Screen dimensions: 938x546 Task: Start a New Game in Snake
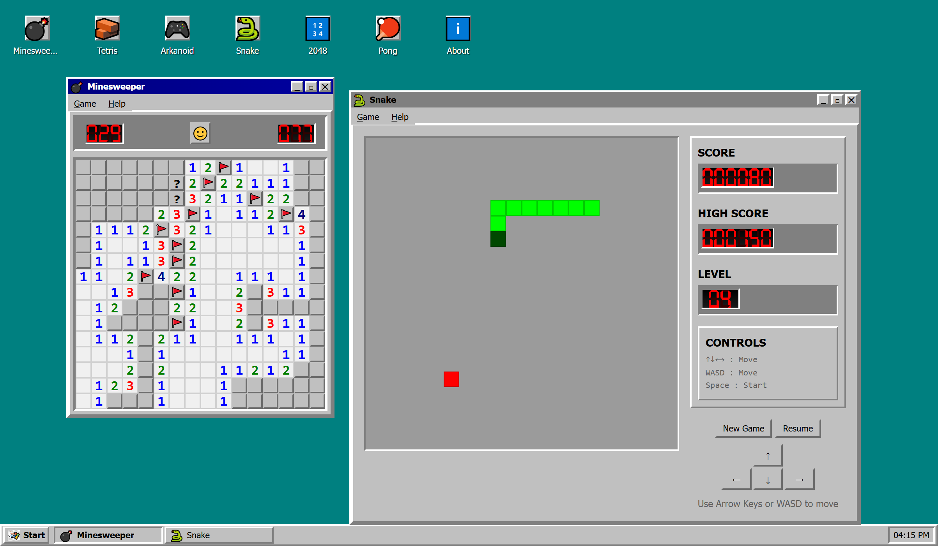[x=743, y=428]
